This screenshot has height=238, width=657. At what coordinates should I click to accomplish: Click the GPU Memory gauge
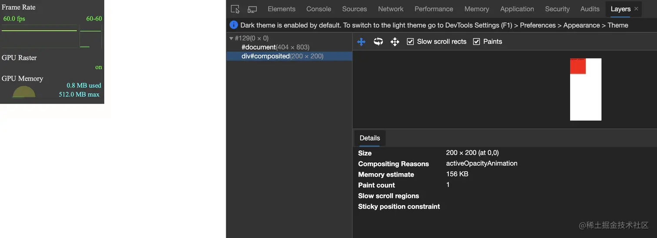24,91
